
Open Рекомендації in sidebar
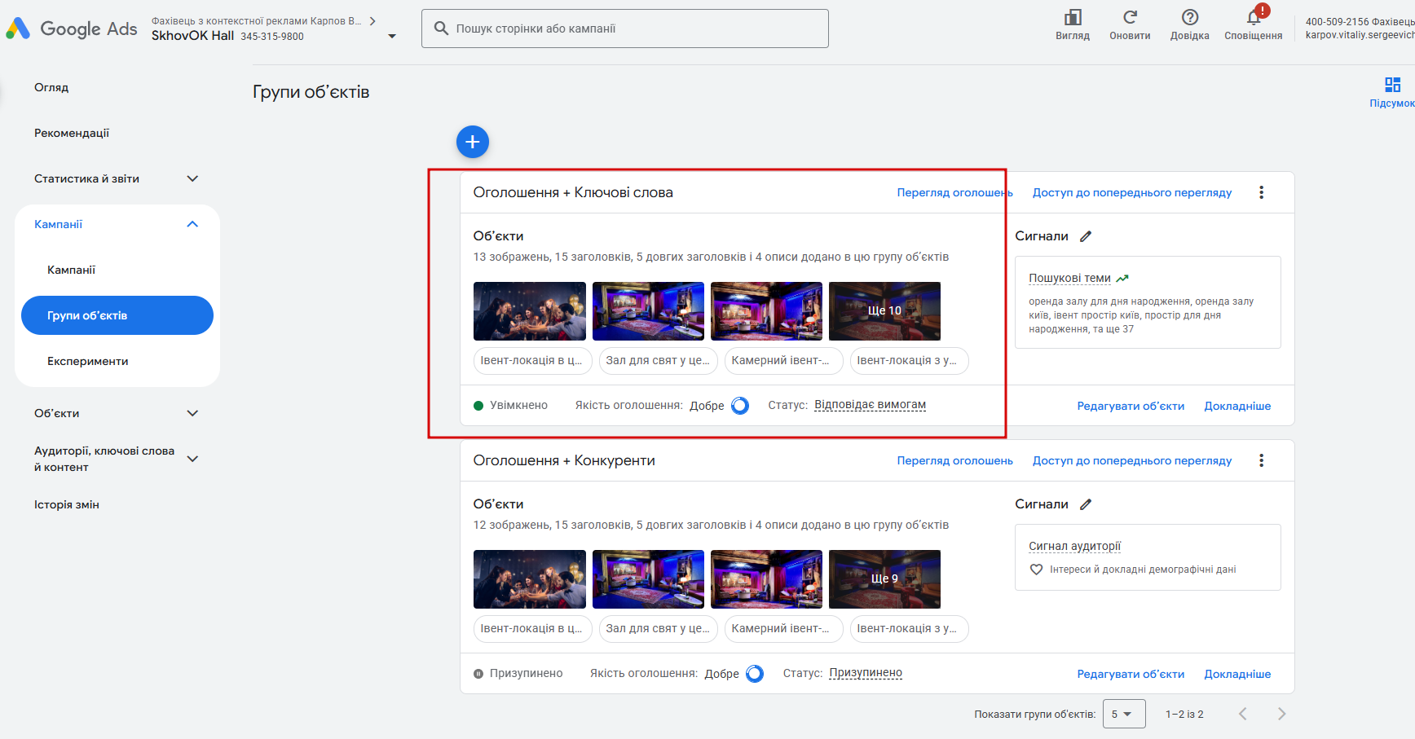(x=72, y=133)
